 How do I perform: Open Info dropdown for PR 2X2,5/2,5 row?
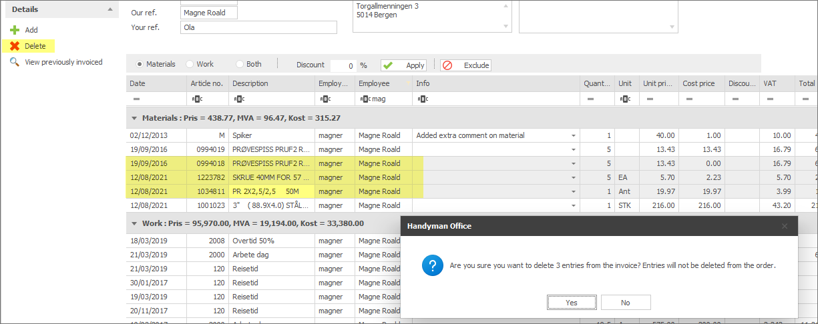[x=574, y=191]
